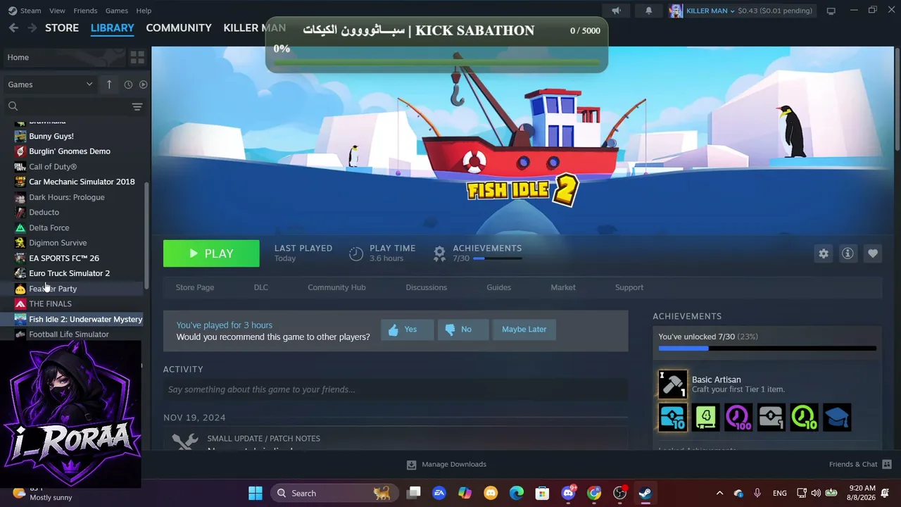Click the library game list scrollbar
Screen dimensions: 901x507
(x=146, y=236)
